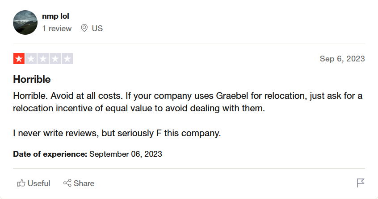Open the nmp lol user profile
The image size is (378, 199).
(55, 16)
